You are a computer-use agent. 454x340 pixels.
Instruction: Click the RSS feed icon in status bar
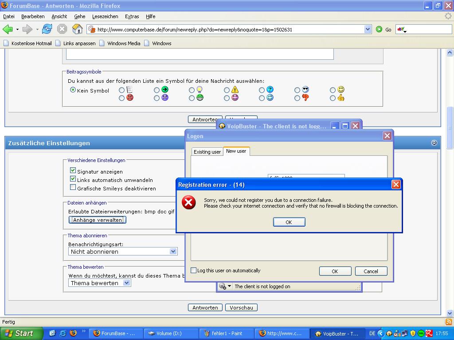click(449, 322)
